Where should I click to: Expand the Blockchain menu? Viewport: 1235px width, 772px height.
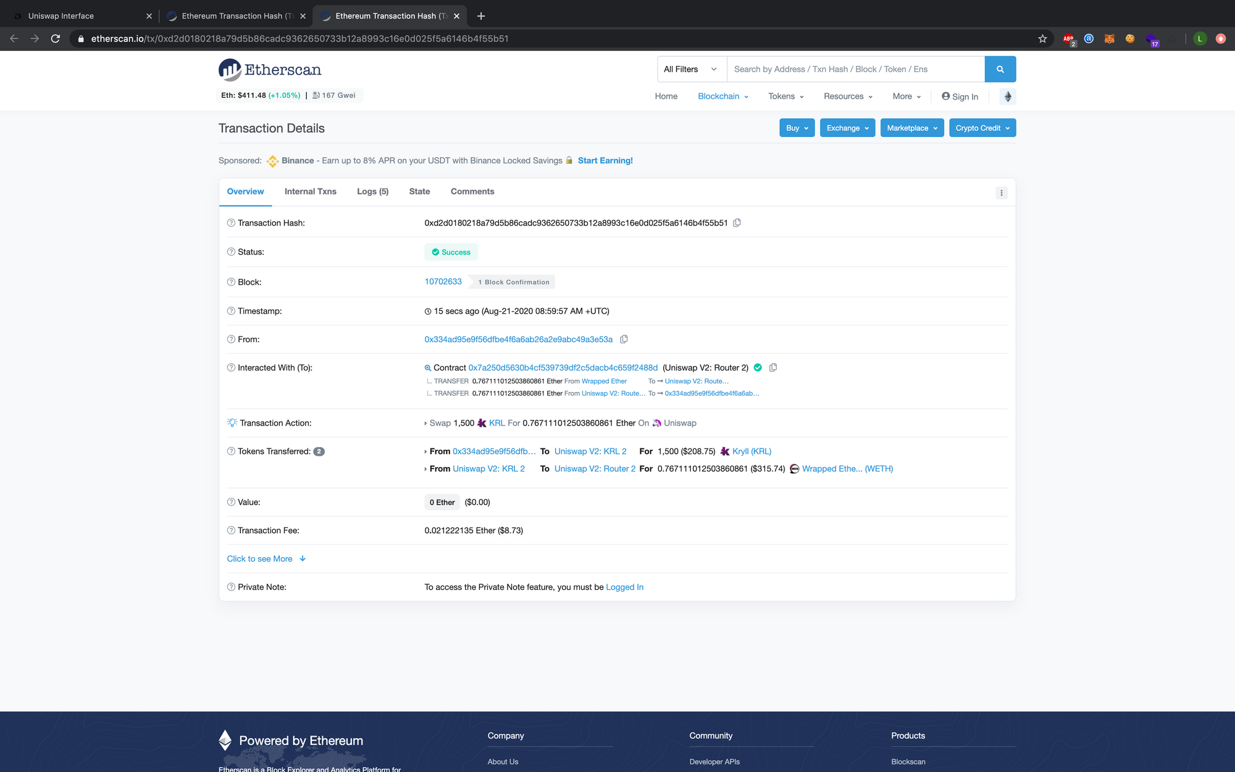[723, 96]
